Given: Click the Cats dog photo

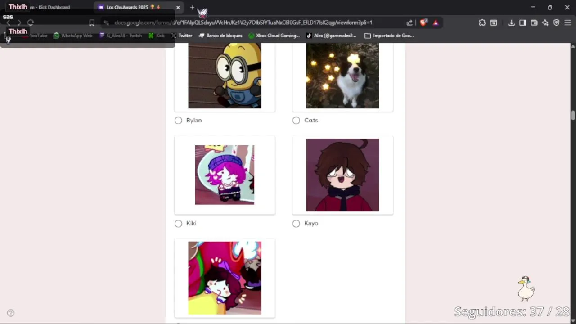Looking at the screenshot, I should (x=342, y=76).
